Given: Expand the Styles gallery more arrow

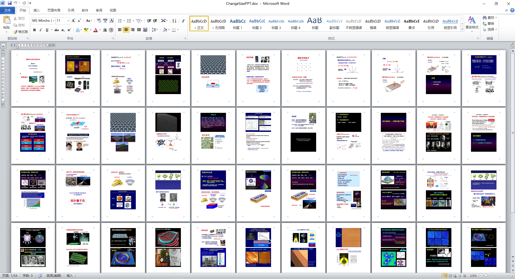Looking at the screenshot, I should tap(462, 29).
